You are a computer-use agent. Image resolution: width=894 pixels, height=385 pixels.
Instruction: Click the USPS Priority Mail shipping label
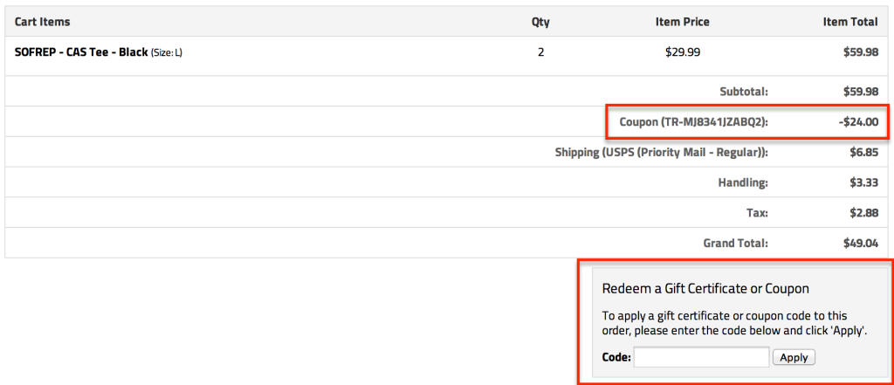(661, 152)
